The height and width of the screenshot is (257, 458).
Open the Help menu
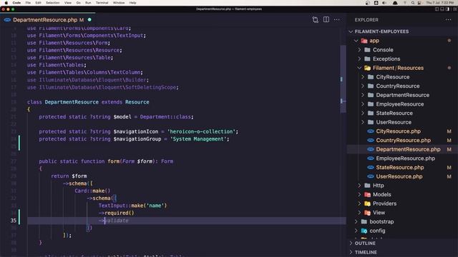[132, 3]
